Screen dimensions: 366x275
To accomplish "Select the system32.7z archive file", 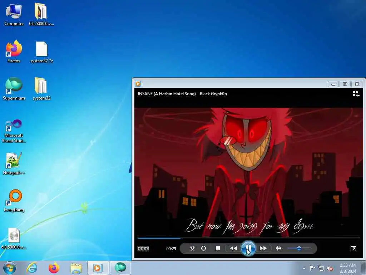I will [41, 52].
